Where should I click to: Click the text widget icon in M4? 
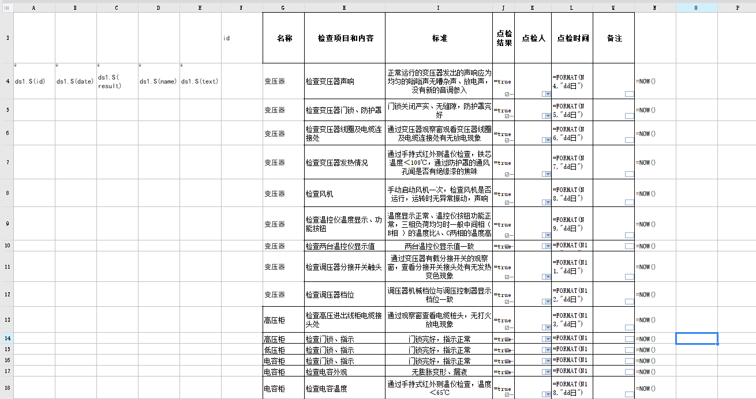629,94
